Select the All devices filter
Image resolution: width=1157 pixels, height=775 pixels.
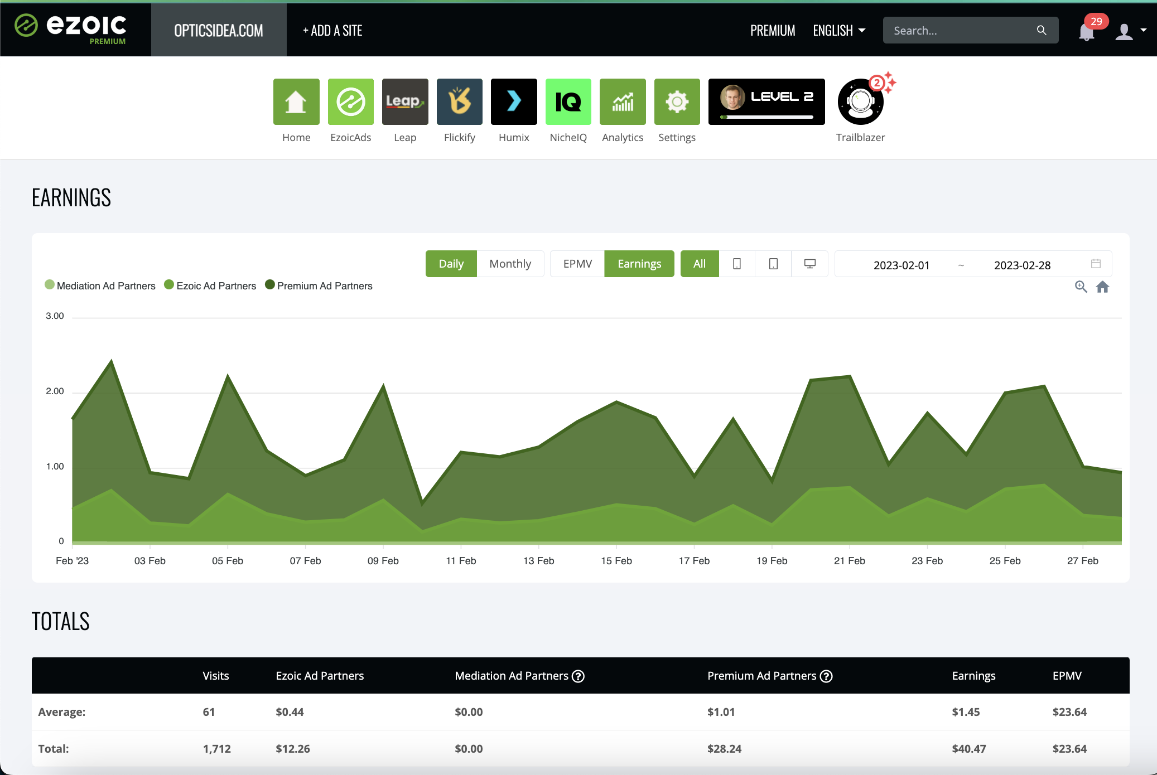[x=700, y=264]
